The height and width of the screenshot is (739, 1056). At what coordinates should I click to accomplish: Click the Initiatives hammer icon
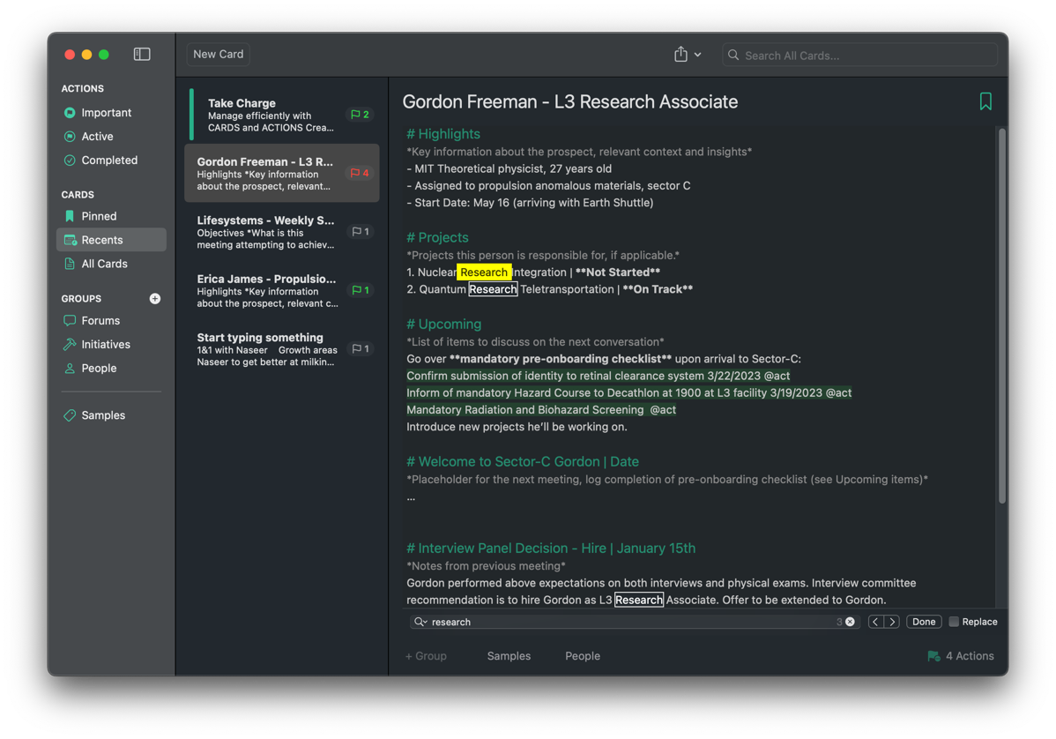[70, 344]
